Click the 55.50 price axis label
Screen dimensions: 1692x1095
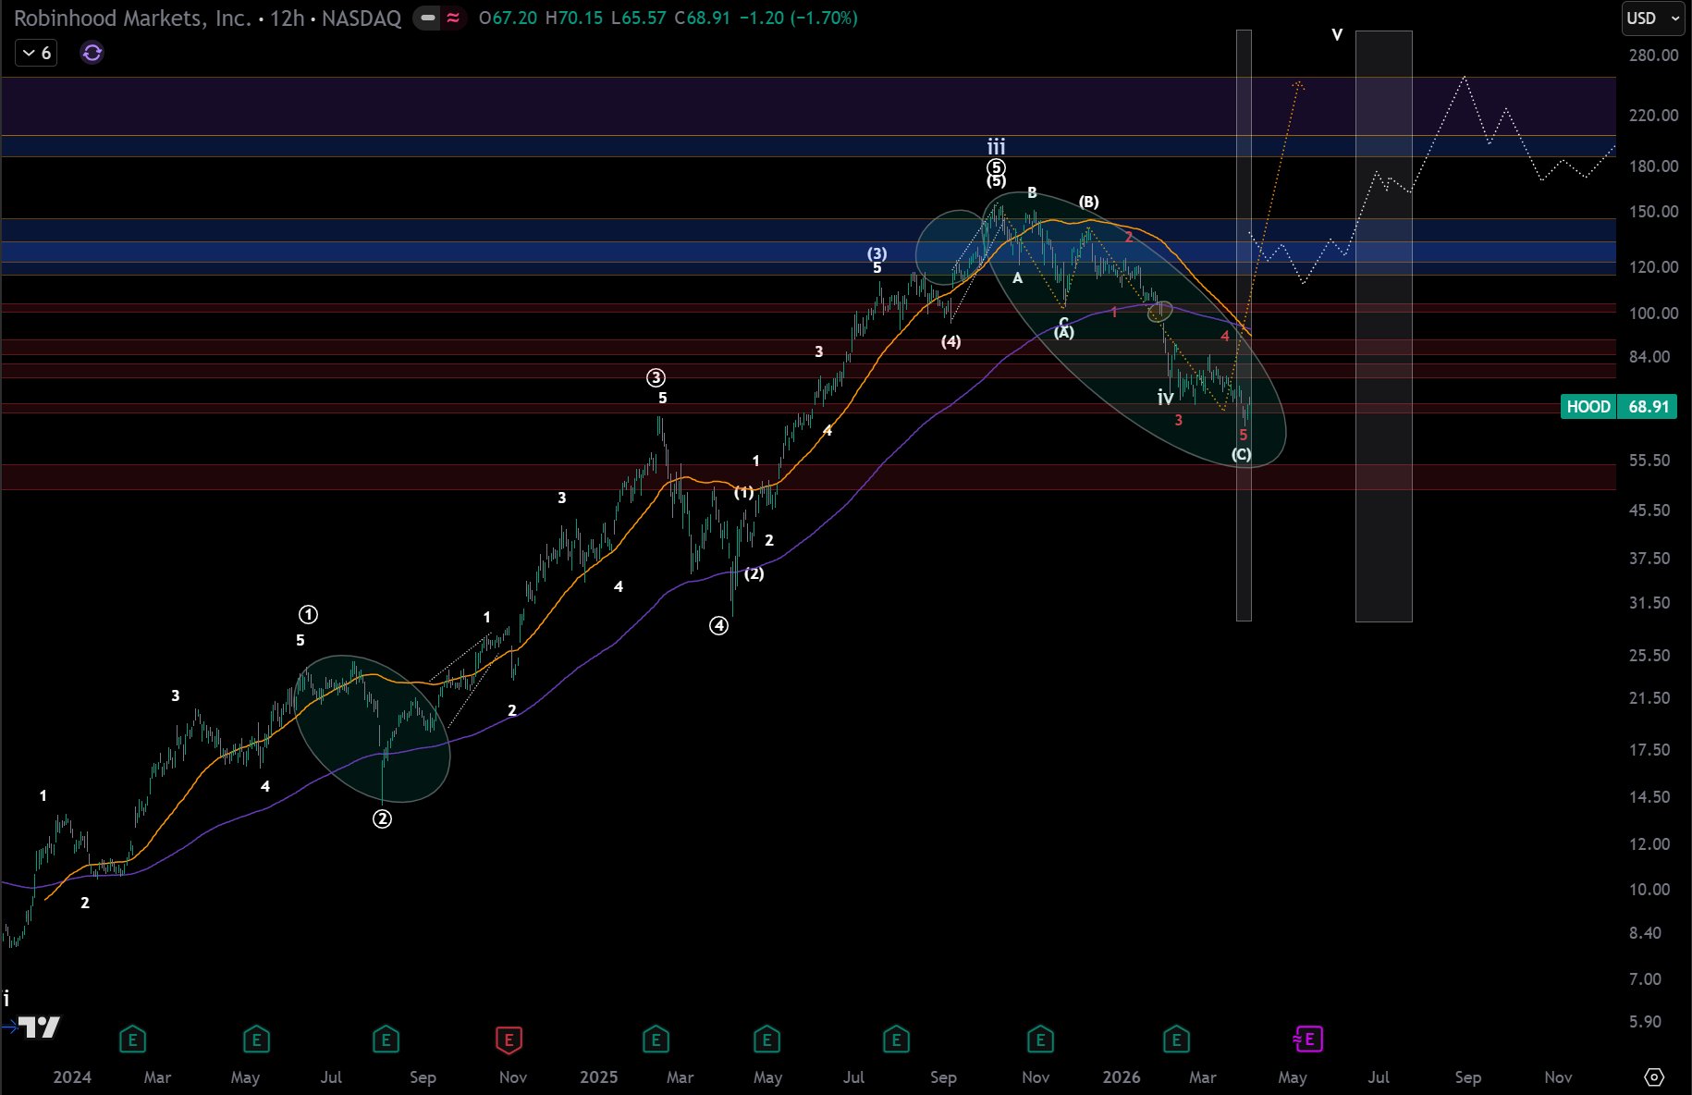[x=1649, y=461]
